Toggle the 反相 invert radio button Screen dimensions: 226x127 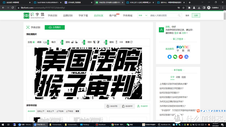point(34,42)
